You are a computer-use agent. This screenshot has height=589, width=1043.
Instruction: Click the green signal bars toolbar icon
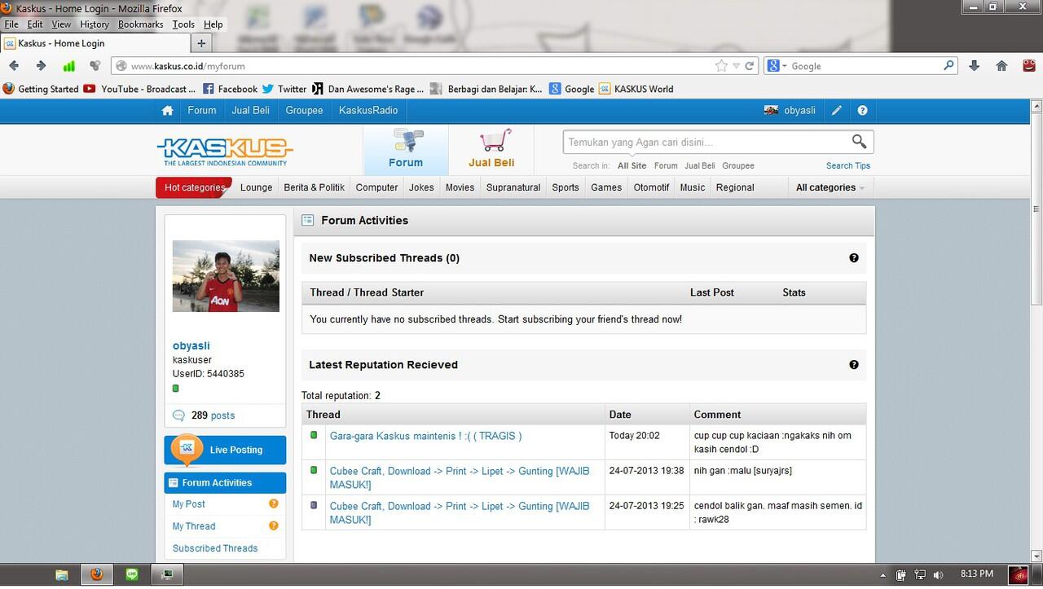[x=68, y=66]
